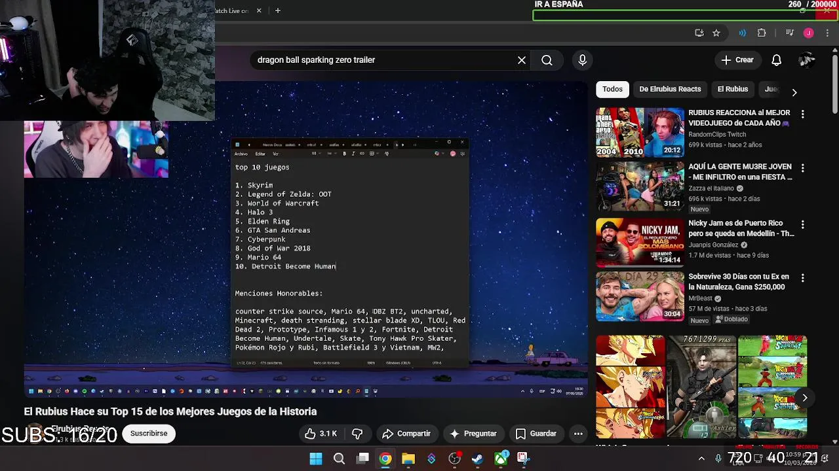The height and width of the screenshot is (471, 839).
Task: Save the video with Guardar
Action: tap(536, 434)
